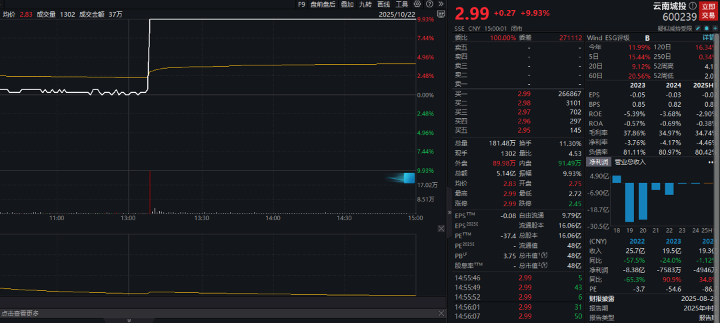Viewport: 720px width, 323px height.
Task: Toggle 盘前盘后 pre/post market display
Action: pyautogui.click(x=323, y=4)
